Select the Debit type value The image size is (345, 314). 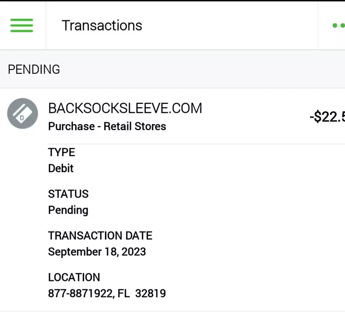pos(61,168)
